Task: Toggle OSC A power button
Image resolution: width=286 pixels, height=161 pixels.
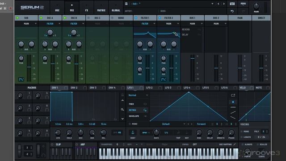Action: (41, 18)
